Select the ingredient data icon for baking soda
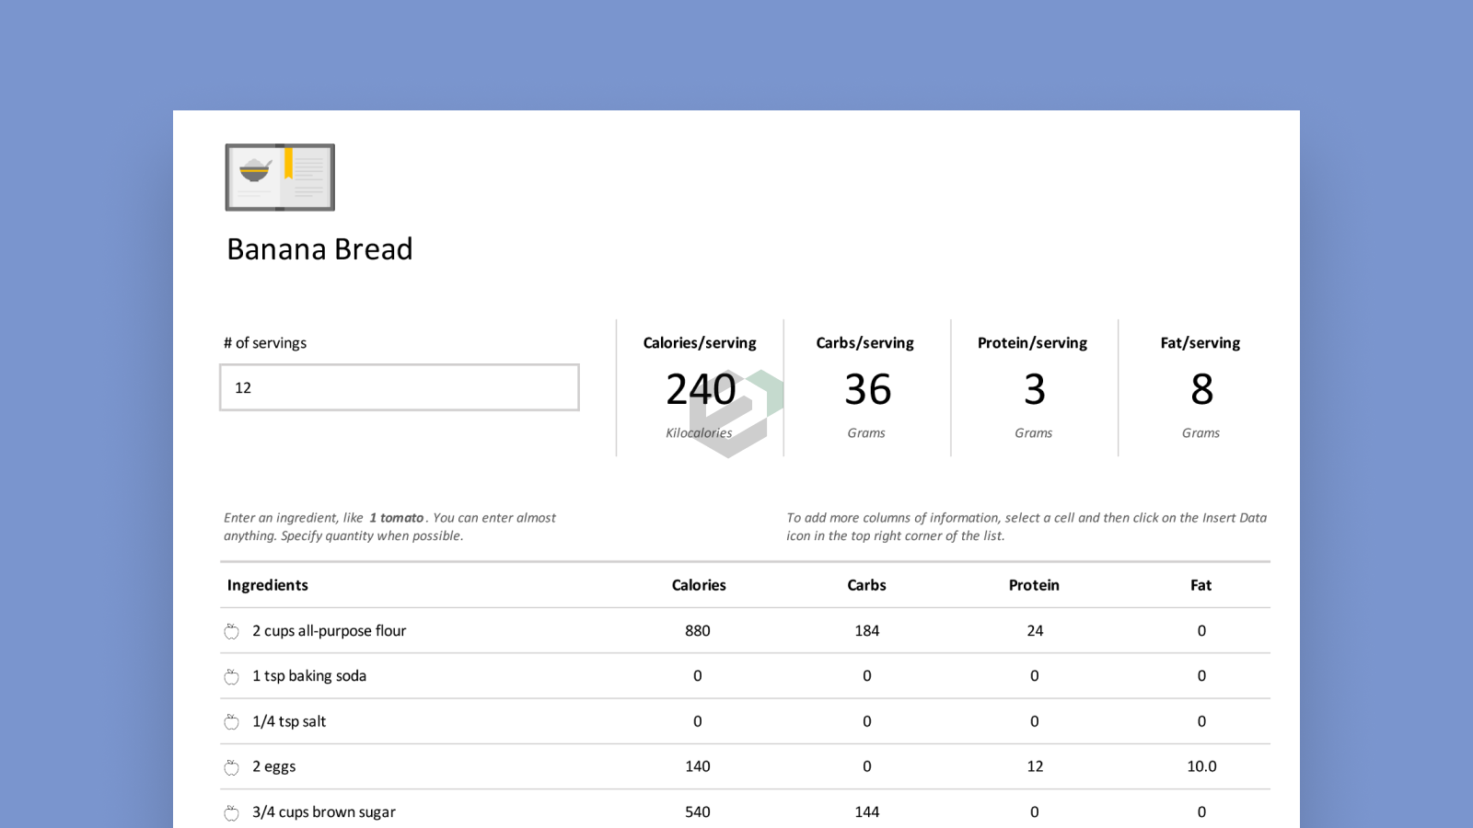This screenshot has width=1473, height=828. (231, 675)
